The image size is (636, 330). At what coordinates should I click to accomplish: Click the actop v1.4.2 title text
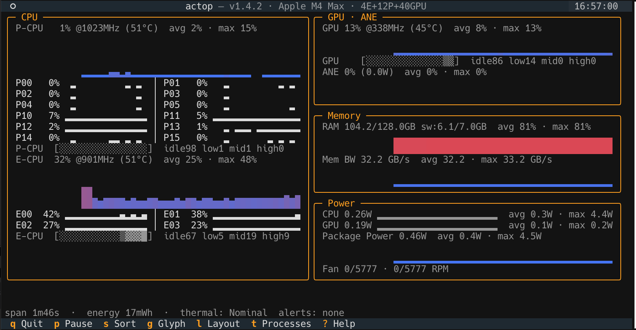pos(223,6)
